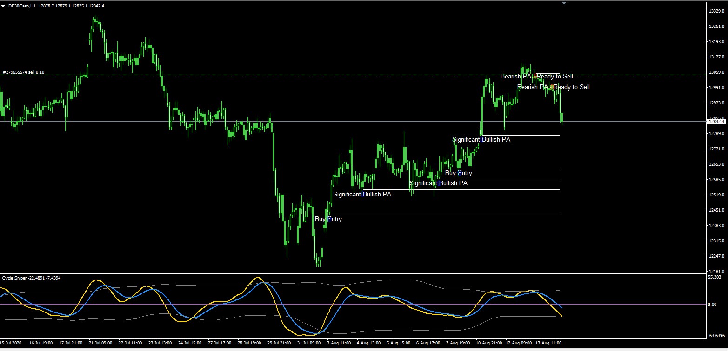Select the lower Ready to Sell text label

572,87
